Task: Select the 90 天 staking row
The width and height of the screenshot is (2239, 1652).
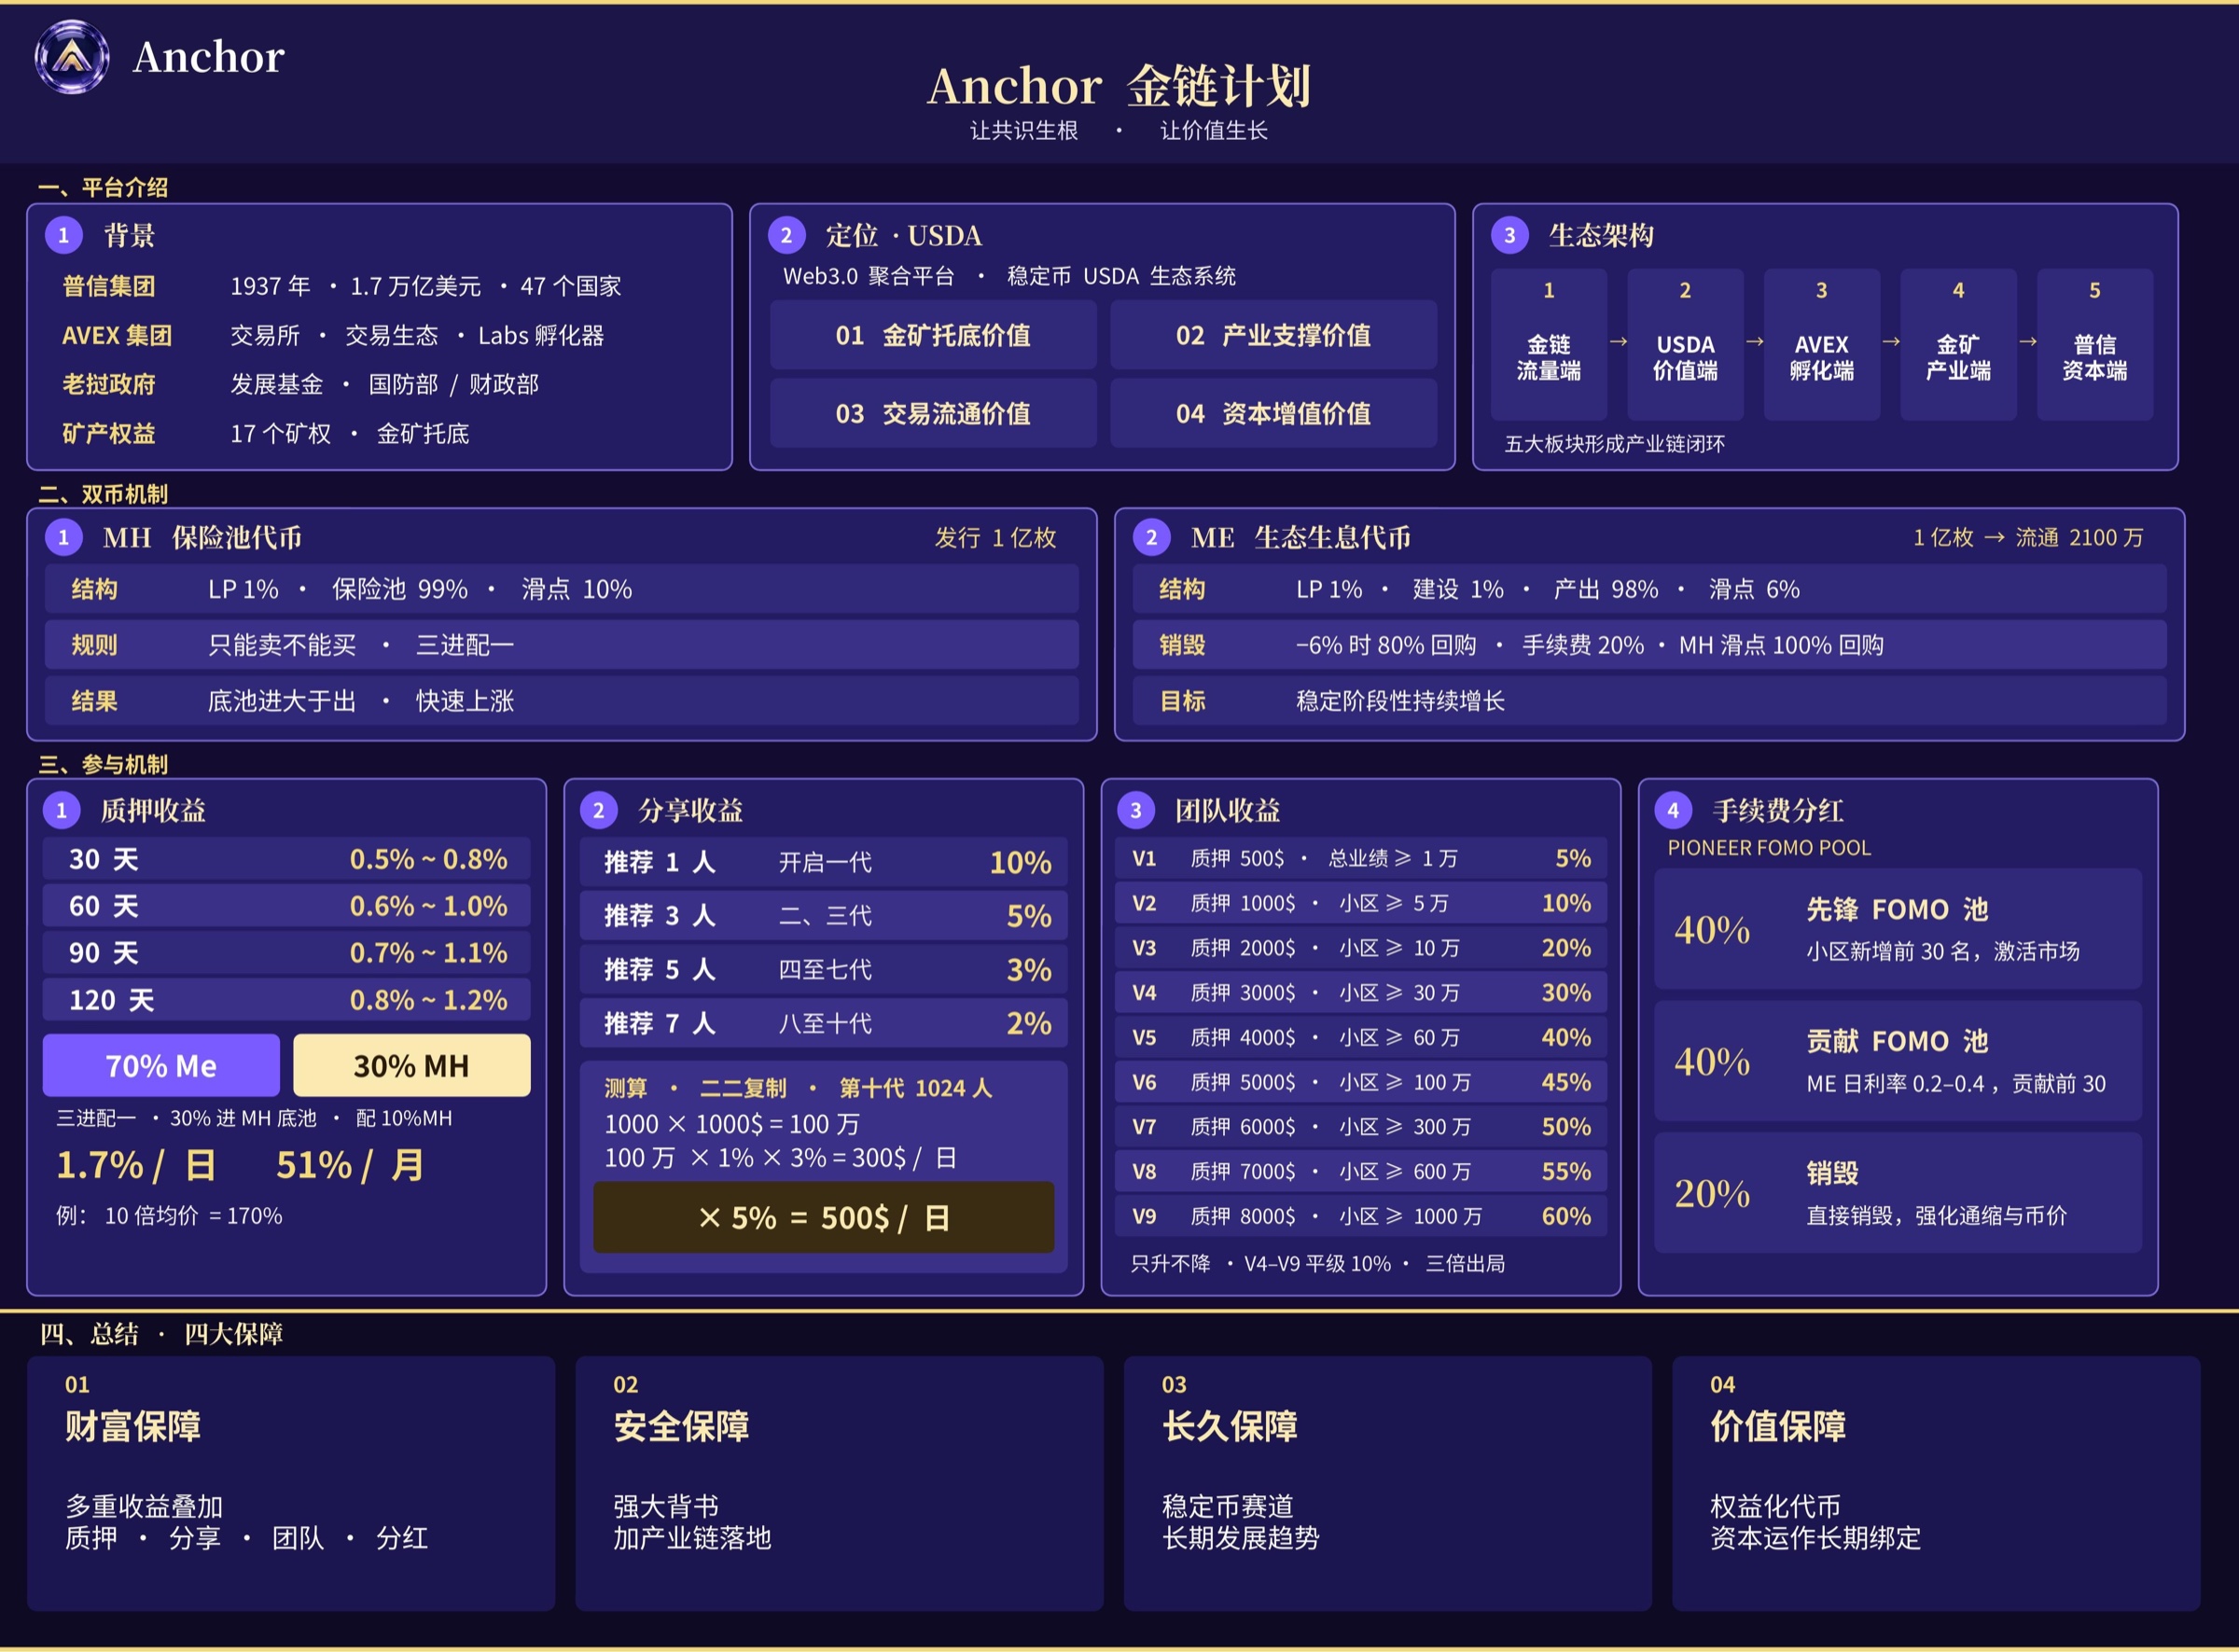Action: click(286, 953)
